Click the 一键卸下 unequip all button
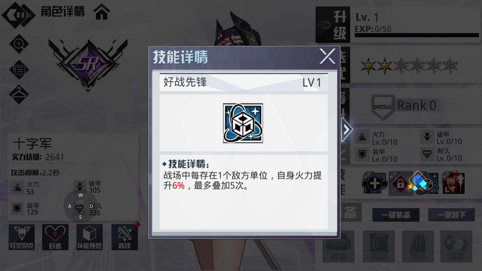Screen dimensions: 482x271 click(x=451, y=215)
